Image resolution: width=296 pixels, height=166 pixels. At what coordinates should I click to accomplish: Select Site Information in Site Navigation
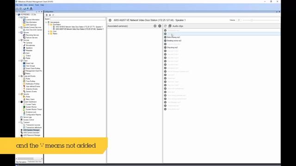[x=31, y=22]
